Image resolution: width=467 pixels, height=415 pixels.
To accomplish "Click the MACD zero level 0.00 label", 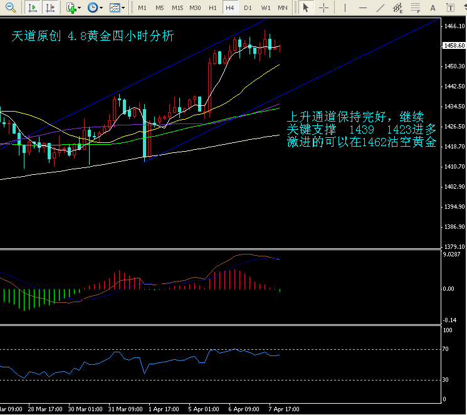I will [x=448, y=289].
